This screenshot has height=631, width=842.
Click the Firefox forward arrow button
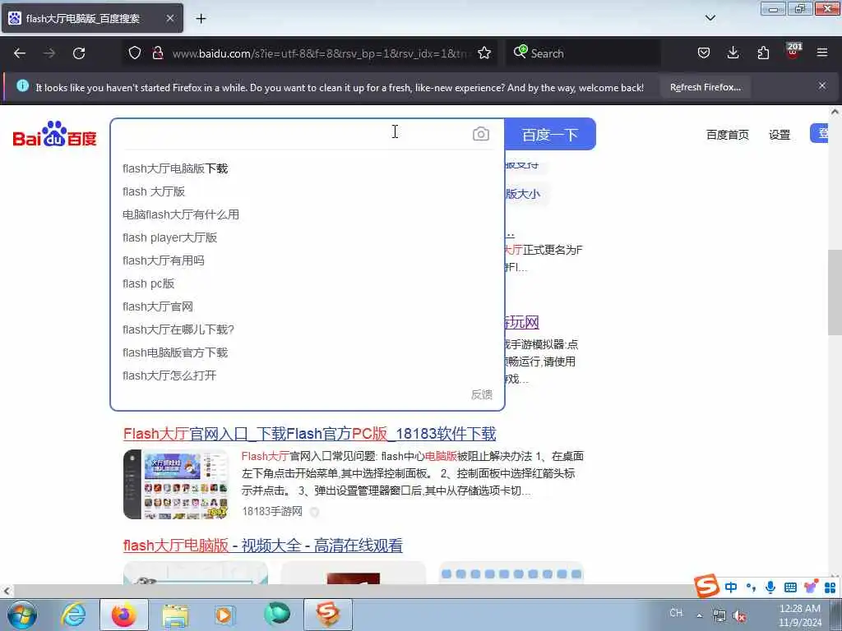point(49,53)
